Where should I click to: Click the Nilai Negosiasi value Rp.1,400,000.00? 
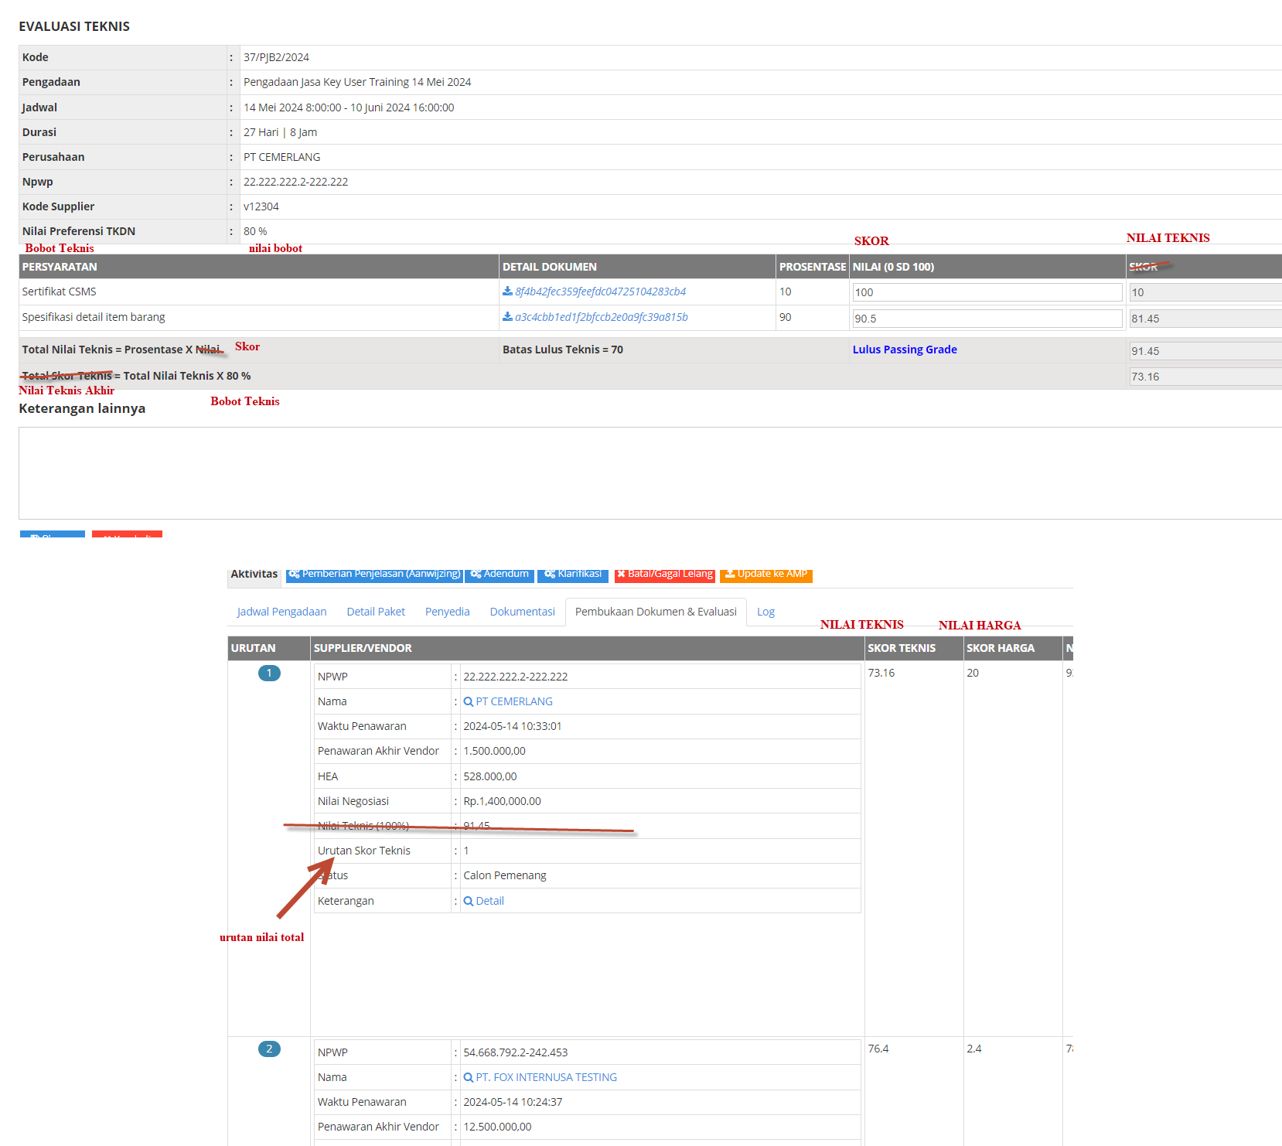[x=503, y=801]
